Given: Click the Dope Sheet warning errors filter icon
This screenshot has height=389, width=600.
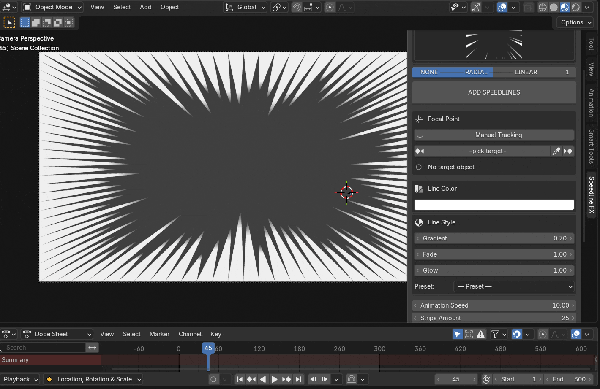Looking at the screenshot, I should pyautogui.click(x=481, y=334).
